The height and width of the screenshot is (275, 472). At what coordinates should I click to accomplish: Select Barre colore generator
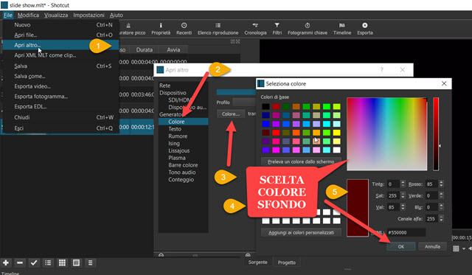[184, 165]
